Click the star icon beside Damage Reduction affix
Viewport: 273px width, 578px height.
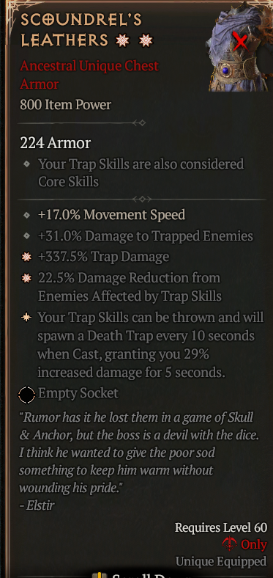[x=26, y=278]
